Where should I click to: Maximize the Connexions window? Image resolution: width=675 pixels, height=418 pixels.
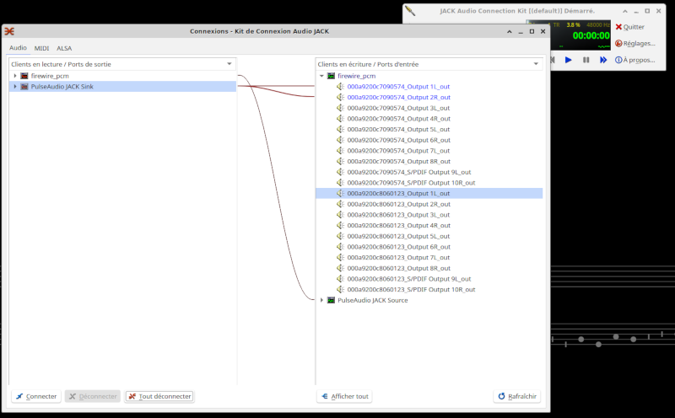(x=532, y=31)
